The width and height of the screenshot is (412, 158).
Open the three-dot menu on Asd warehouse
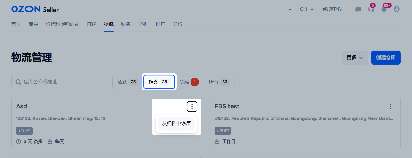192,107
